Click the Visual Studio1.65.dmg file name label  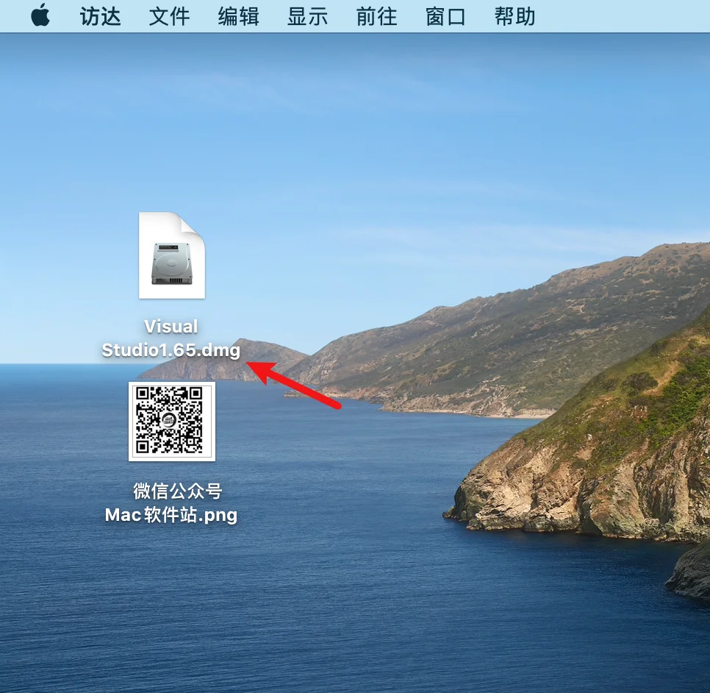(x=171, y=338)
